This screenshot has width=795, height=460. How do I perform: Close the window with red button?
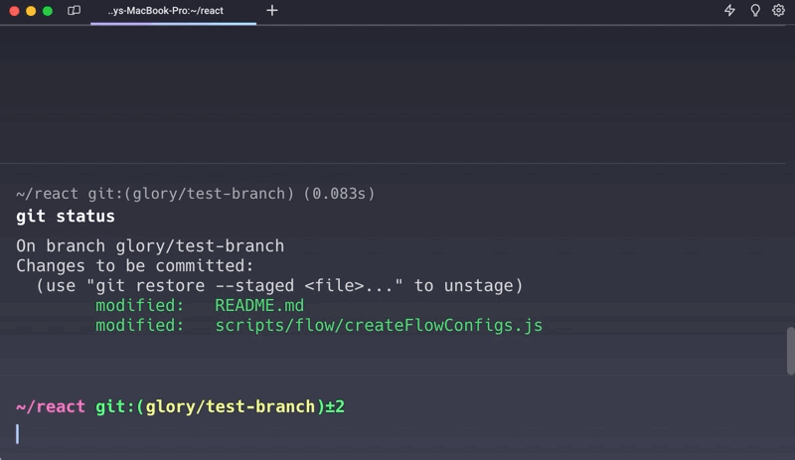point(14,11)
